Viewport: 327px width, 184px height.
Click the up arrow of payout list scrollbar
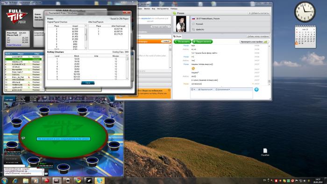tap(85, 26)
